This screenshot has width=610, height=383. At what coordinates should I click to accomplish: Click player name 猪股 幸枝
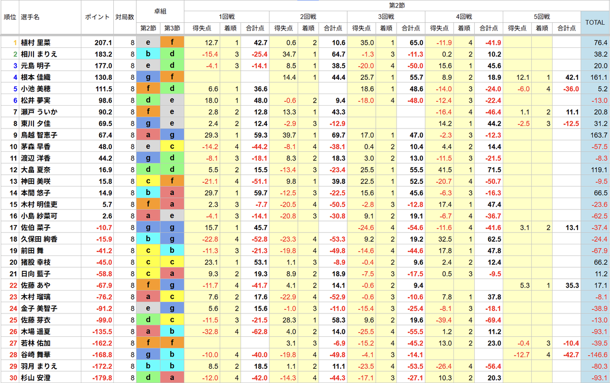pyautogui.click(x=36, y=262)
